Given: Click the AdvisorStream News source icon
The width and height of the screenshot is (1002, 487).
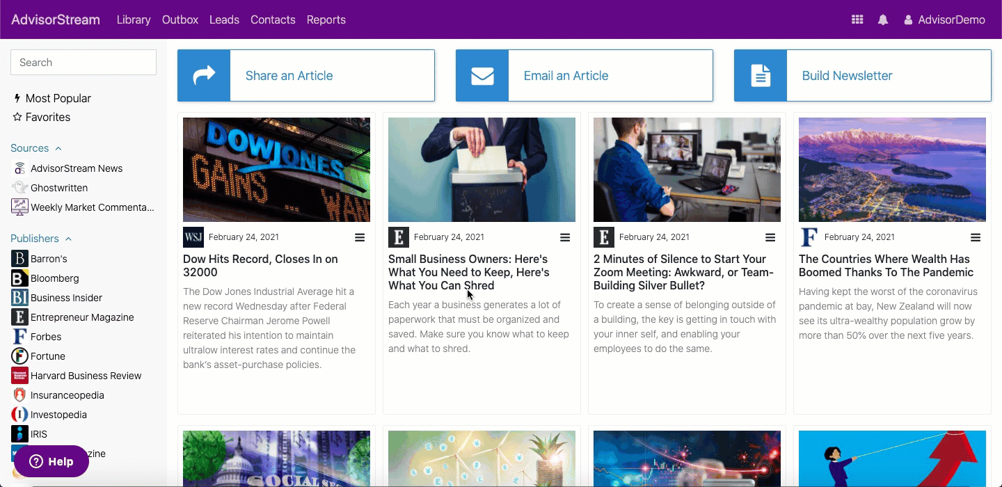Looking at the screenshot, I should coord(19,168).
